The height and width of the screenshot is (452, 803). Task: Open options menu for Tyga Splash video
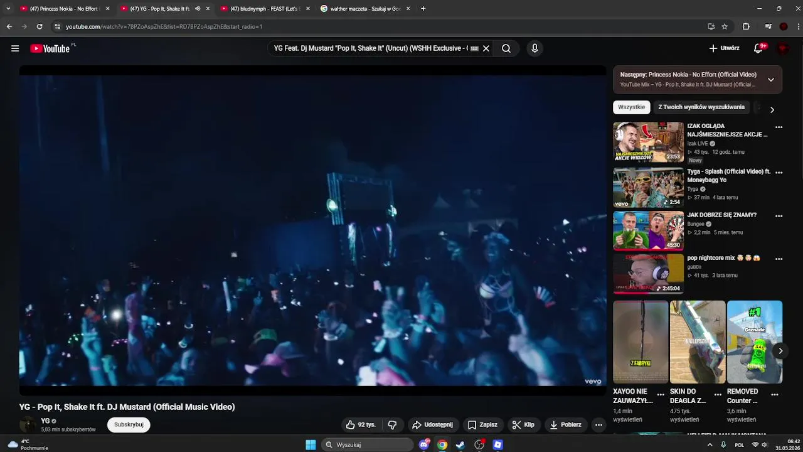[x=779, y=173]
